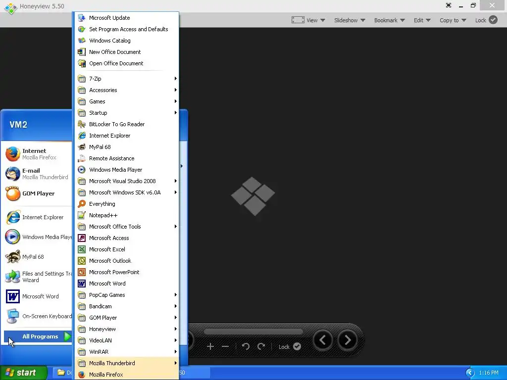507x380 pixels.
Task: Click the Windows start button
Action: pos(24,373)
